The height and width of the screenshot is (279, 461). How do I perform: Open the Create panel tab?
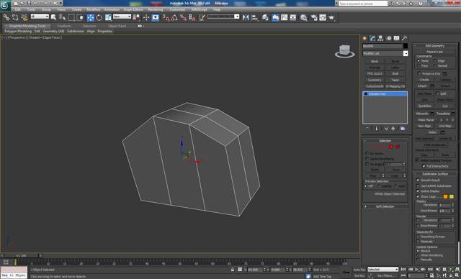[x=365, y=38]
